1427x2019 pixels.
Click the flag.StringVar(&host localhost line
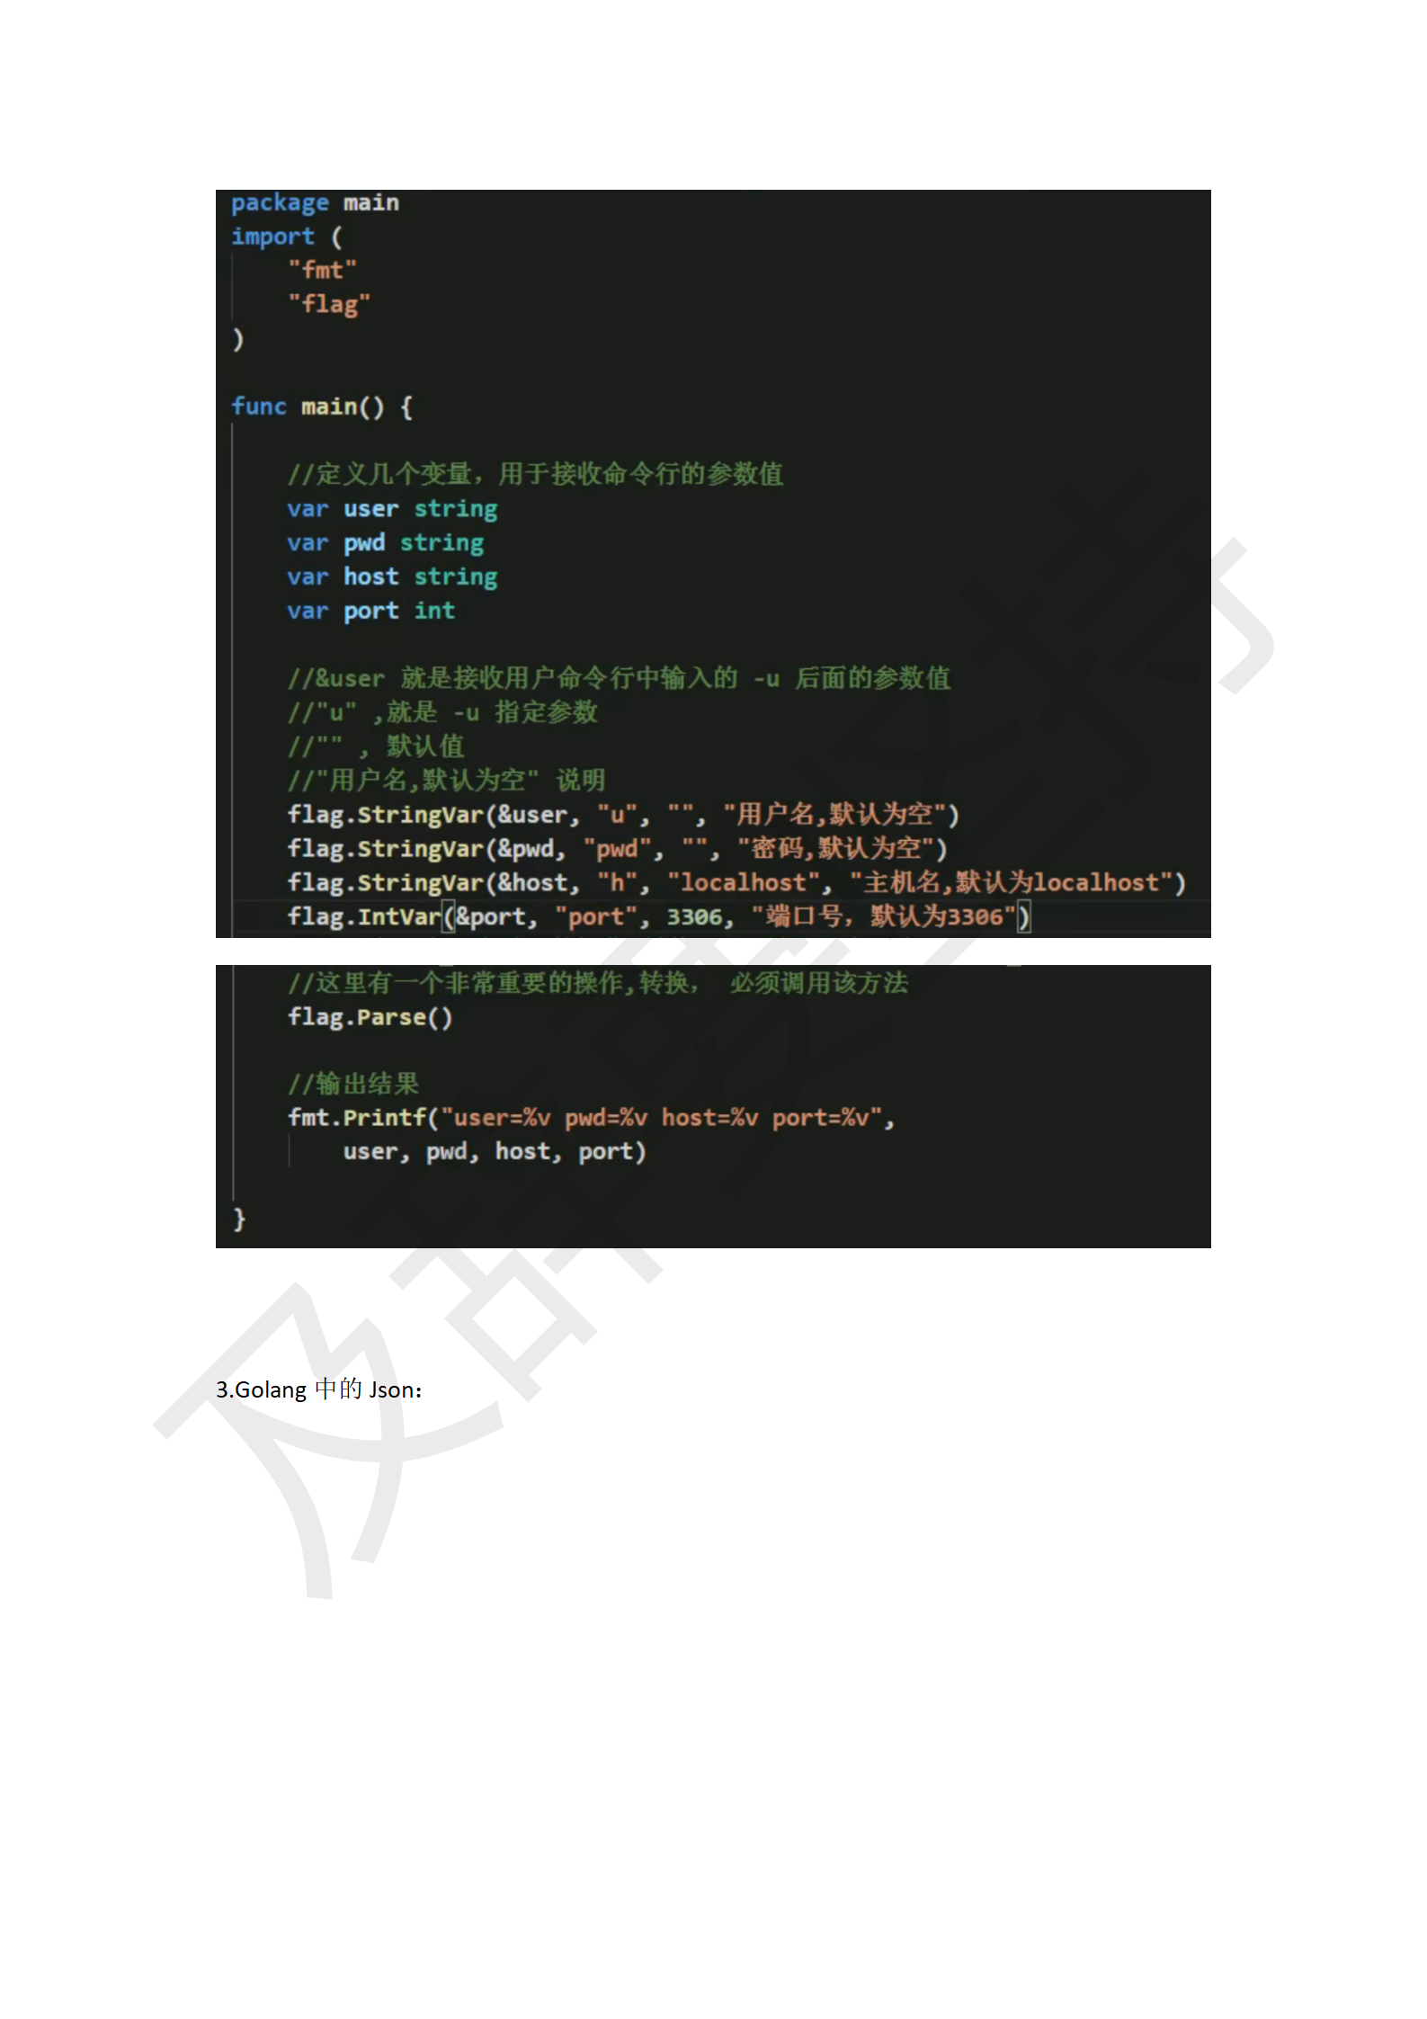(x=736, y=883)
